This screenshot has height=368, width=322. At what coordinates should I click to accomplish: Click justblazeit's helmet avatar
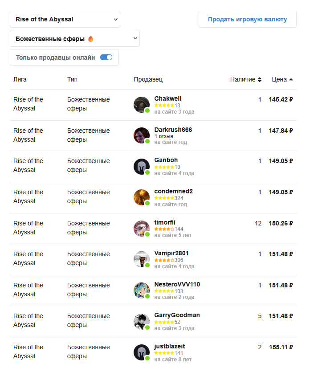(142, 352)
